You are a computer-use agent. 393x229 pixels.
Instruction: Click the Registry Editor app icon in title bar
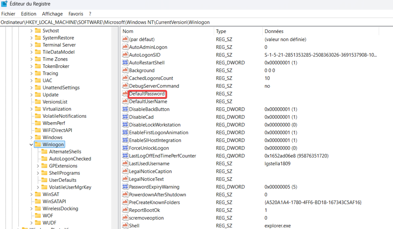click(x=4, y=4)
